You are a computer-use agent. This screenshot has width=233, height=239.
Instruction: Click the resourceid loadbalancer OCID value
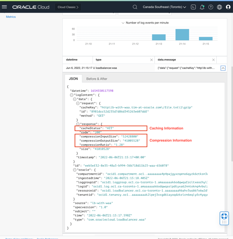(x=154, y=191)
